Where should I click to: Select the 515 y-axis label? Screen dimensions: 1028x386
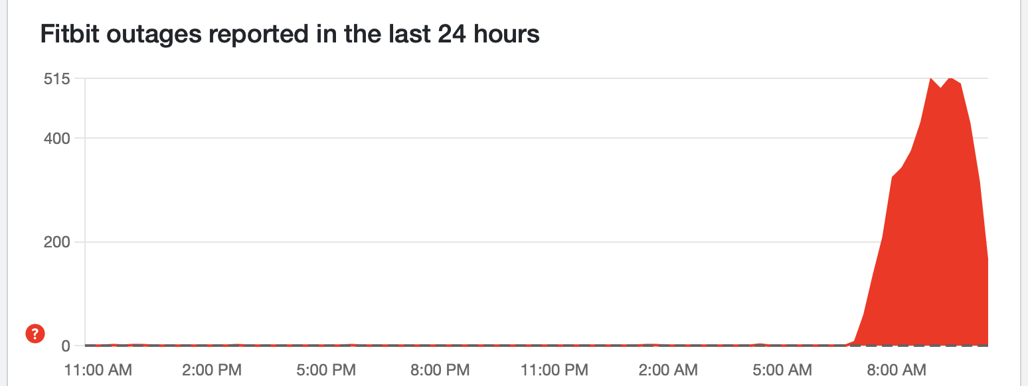(x=56, y=79)
